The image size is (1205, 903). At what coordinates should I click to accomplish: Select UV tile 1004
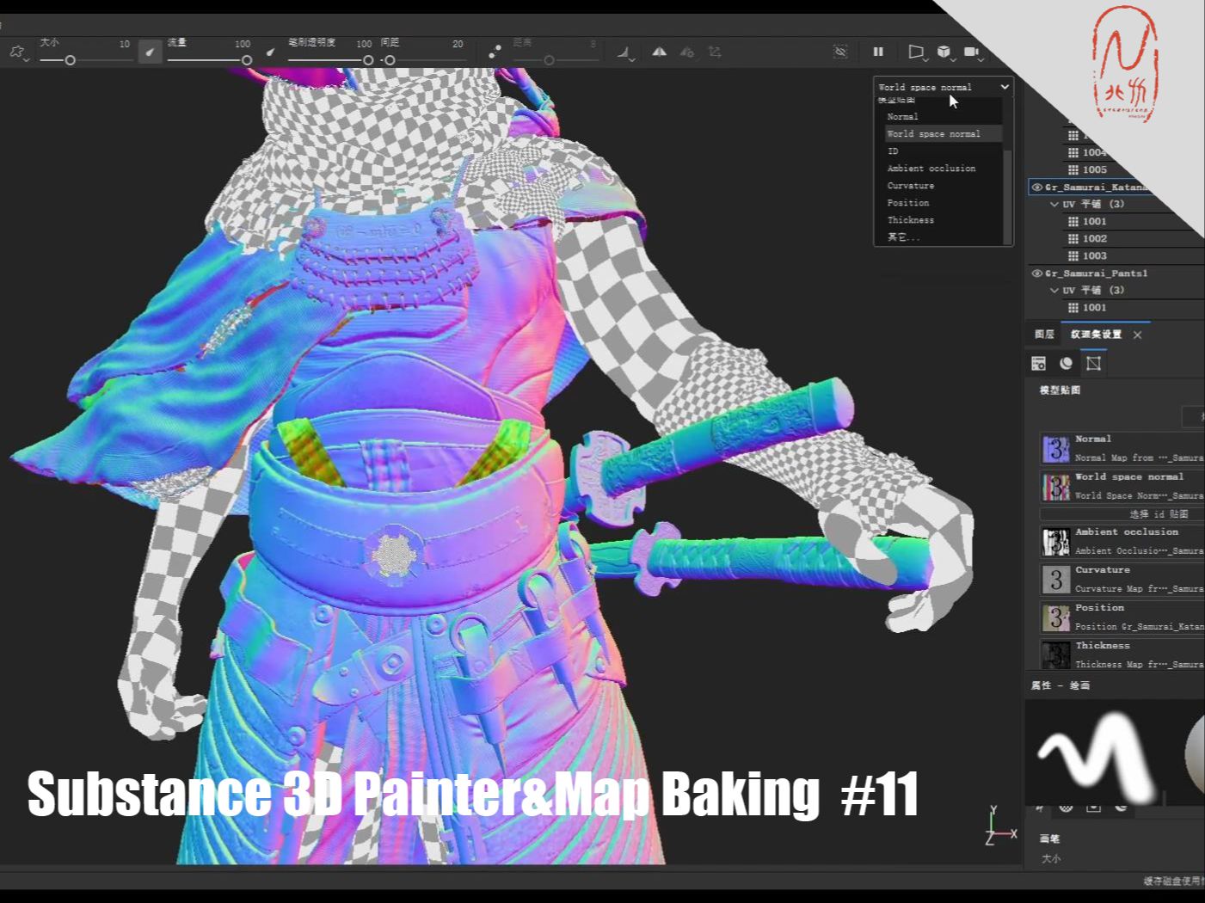[1088, 152]
